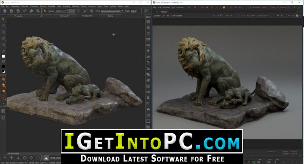
Task: Expand the ROI Off dropdown in Monitor
Action: 251,16
